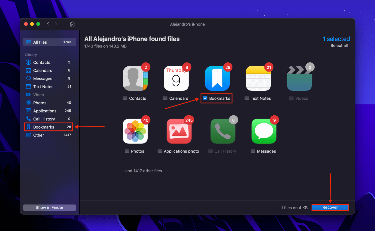This screenshot has width=375, height=231.
Task: Click the red 21 badge on Text Notes
Action: [x=269, y=67]
